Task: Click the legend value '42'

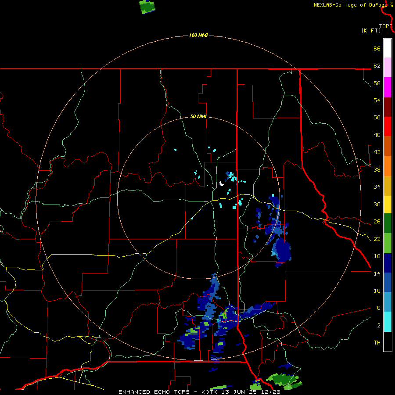Action: (x=377, y=152)
